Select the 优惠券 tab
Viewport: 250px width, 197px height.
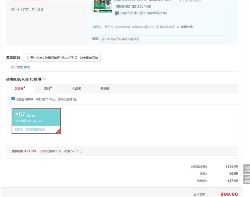tap(19, 89)
